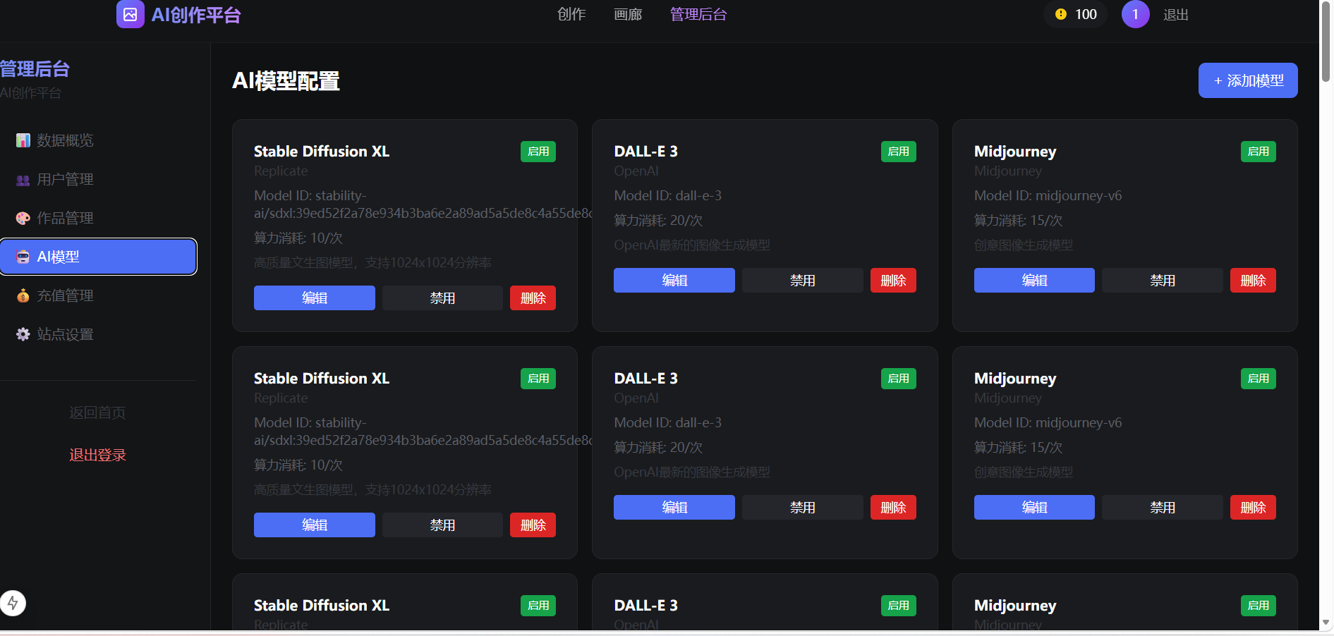This screenshot has width=1334, height=636.
Task: Click the 100 balance value in header
Action: point(1086,14)
